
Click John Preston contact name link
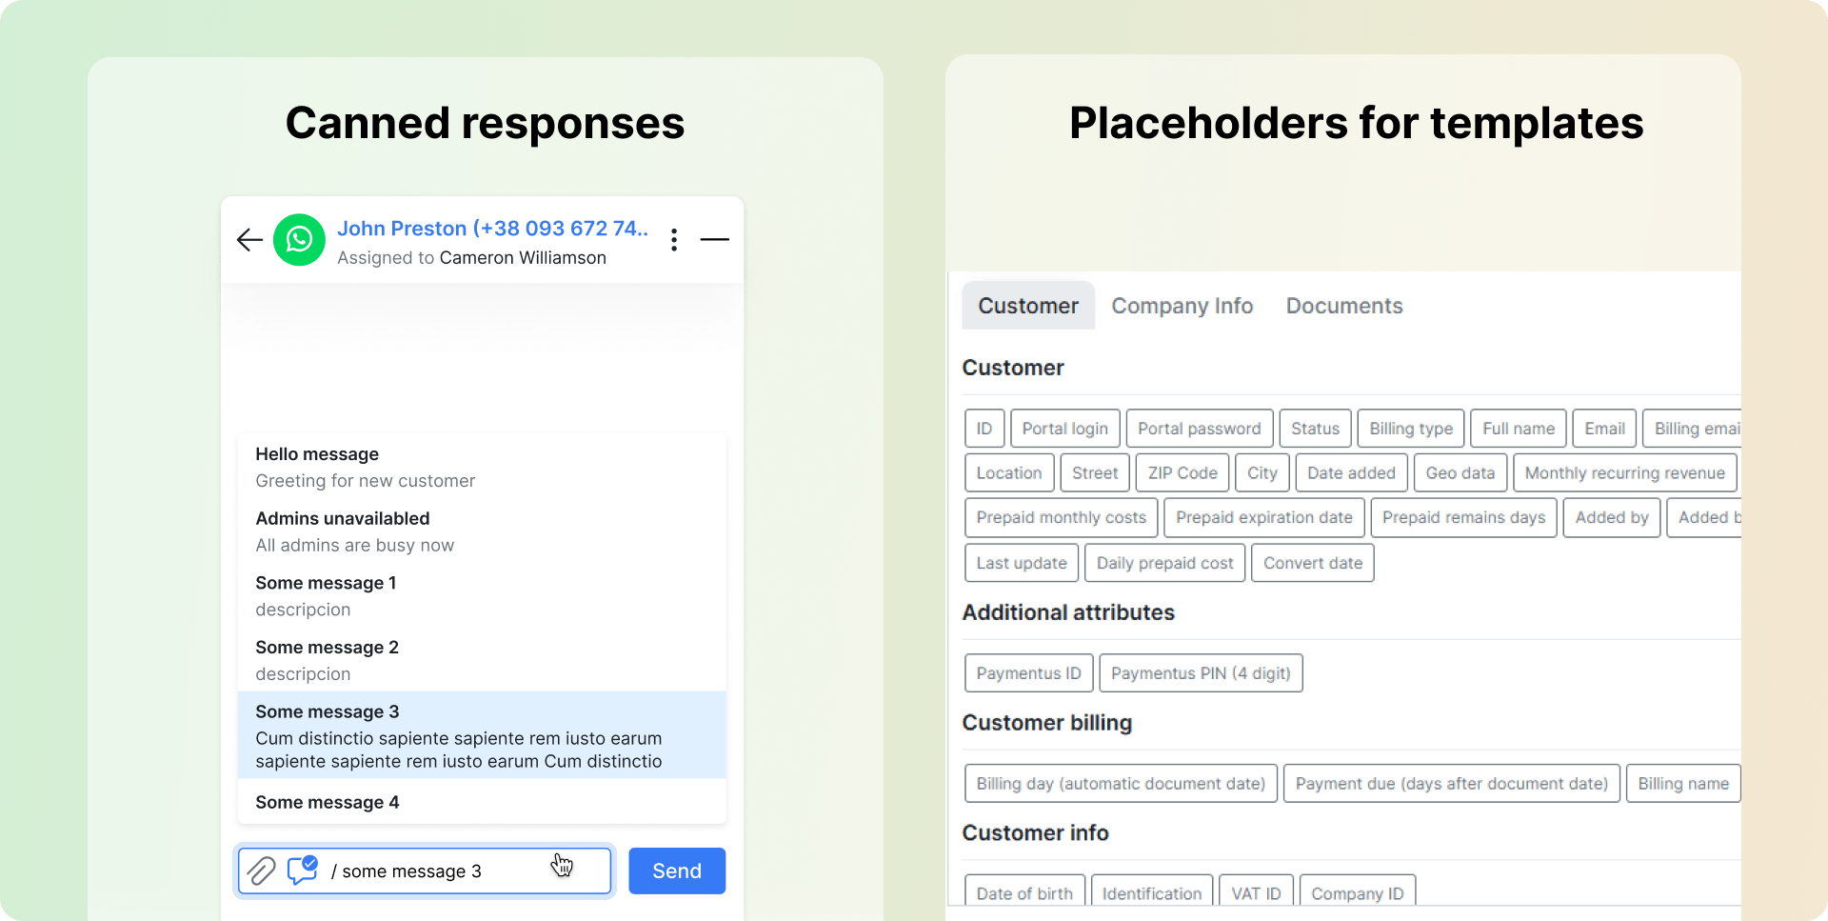[x=492, y=229]
